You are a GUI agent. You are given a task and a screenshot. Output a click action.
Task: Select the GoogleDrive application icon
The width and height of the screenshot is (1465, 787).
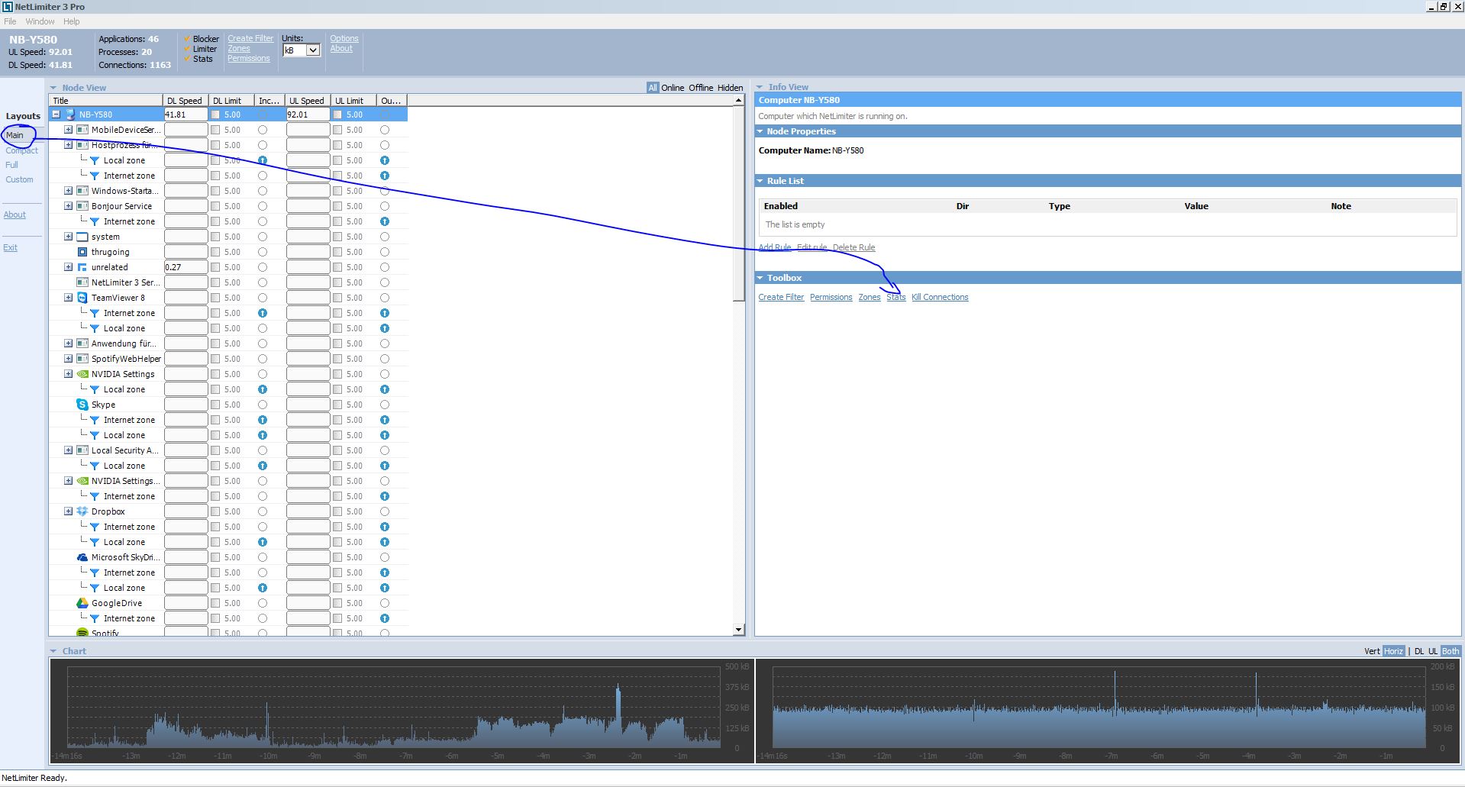(x=82, y=603)
